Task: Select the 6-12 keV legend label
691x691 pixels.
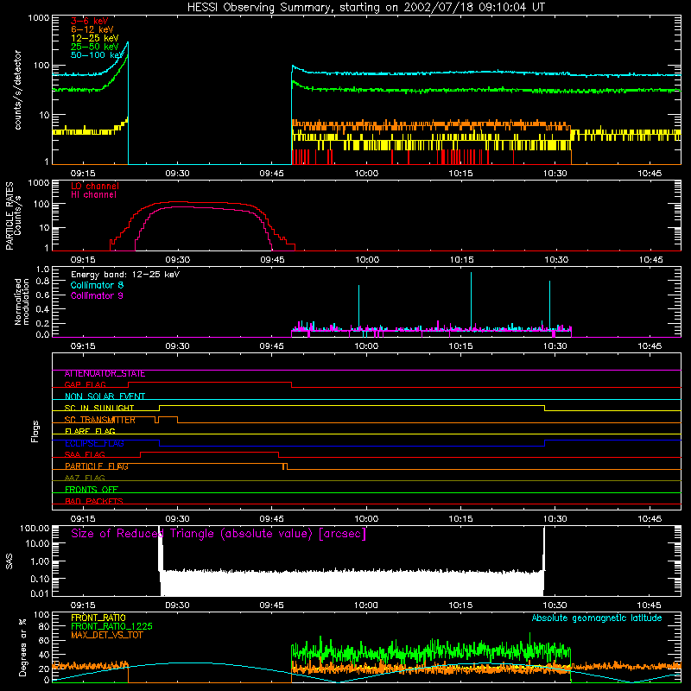Action: click(x=92, y=29)
